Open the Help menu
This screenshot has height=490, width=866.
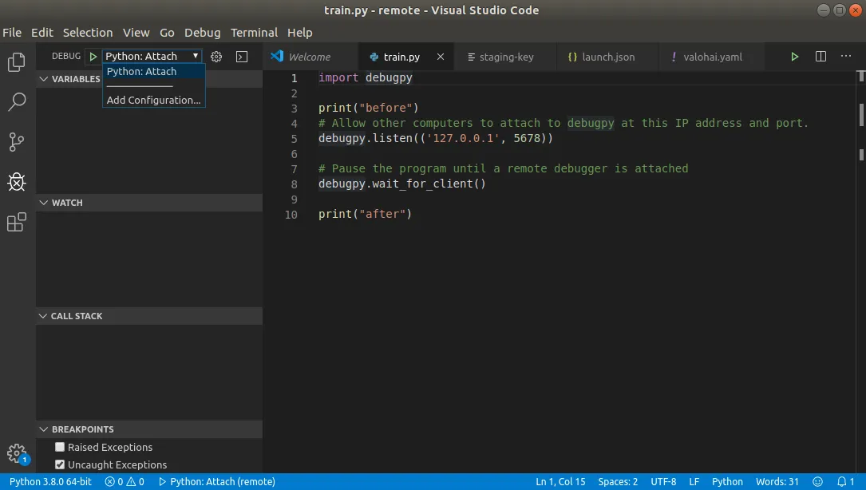[300, 33]
